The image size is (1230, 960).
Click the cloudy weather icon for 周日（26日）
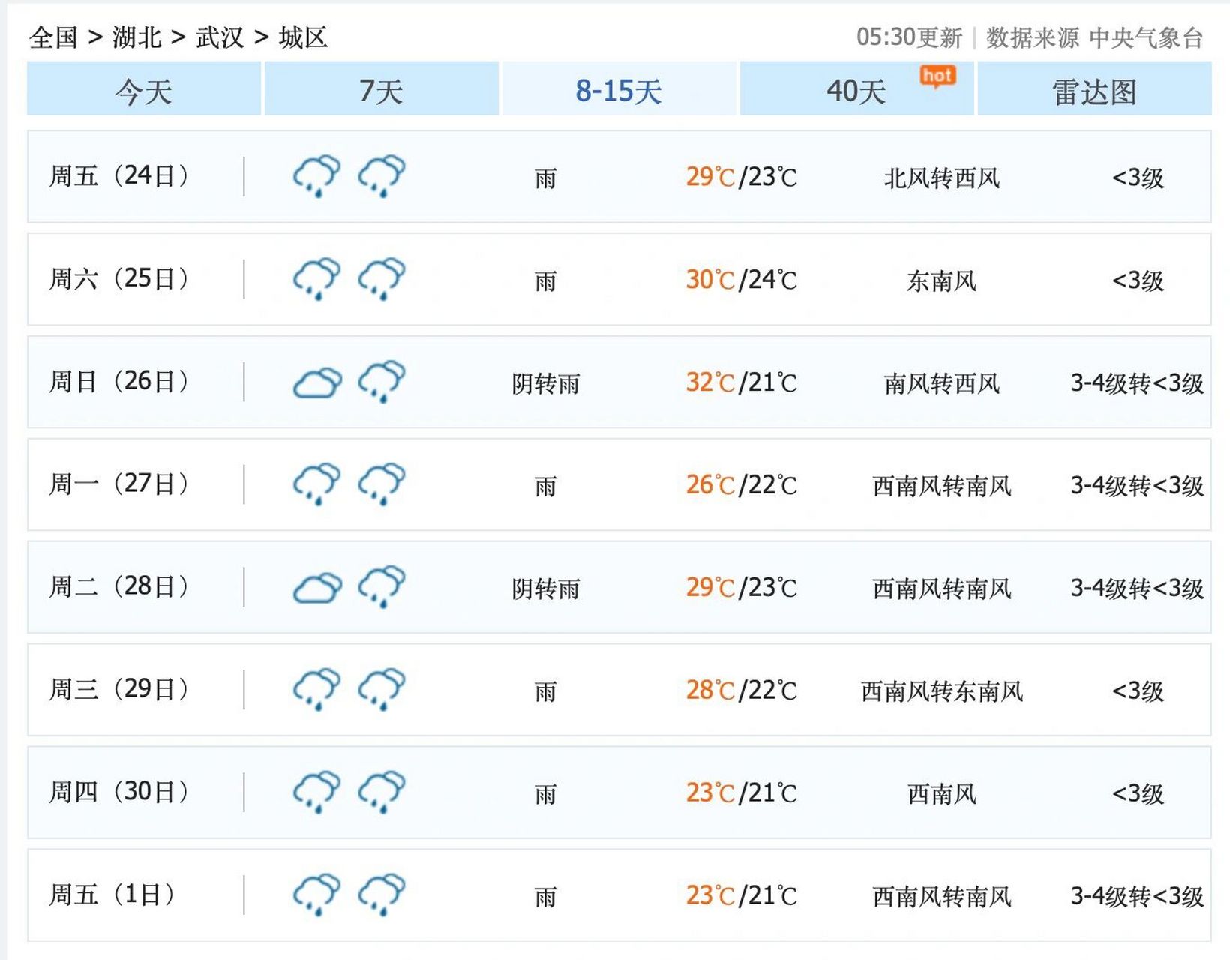point(316,382)
